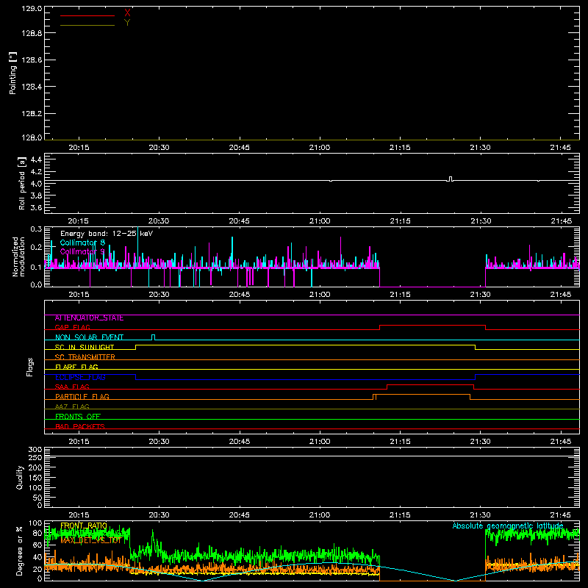
Task: Click the ATTENUATOR_STATE flag label
Action: (x=89, y=318)
